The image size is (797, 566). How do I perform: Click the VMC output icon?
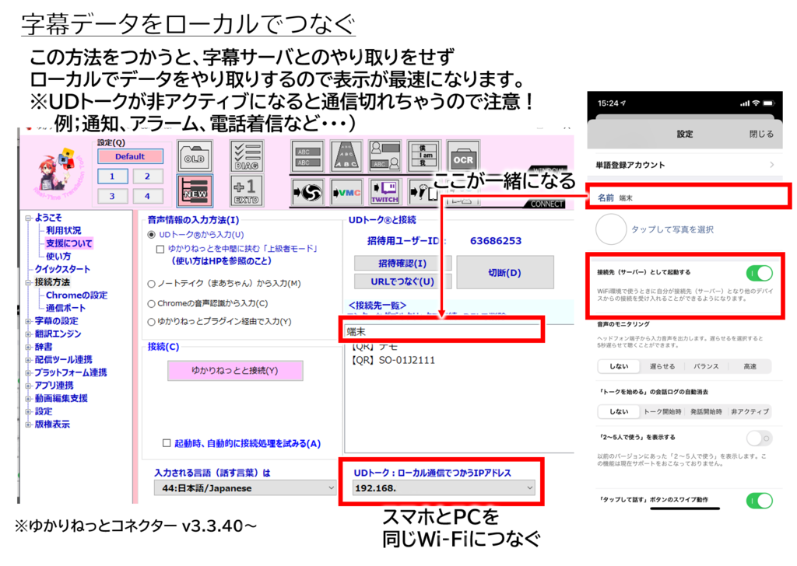[346, 192]
